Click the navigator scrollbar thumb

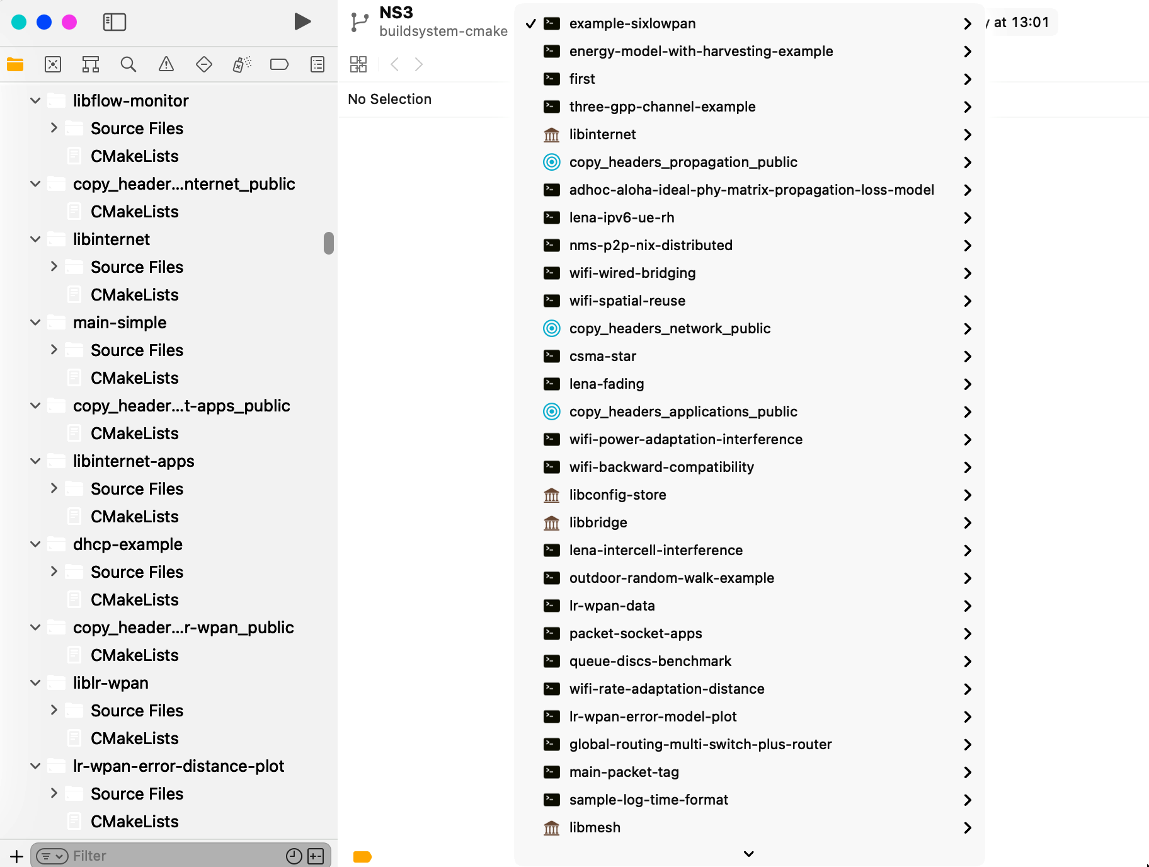pos(328,244)
